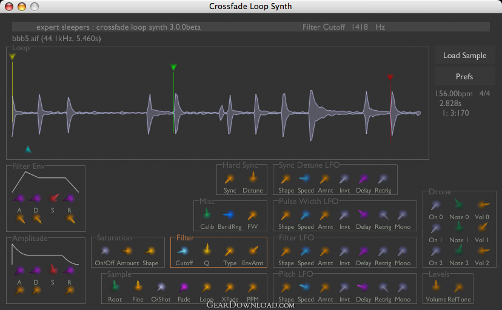Screen dimensions: 502x310
Task: Toggle Drone On 0 switch
Action: [x=436, y=205]
